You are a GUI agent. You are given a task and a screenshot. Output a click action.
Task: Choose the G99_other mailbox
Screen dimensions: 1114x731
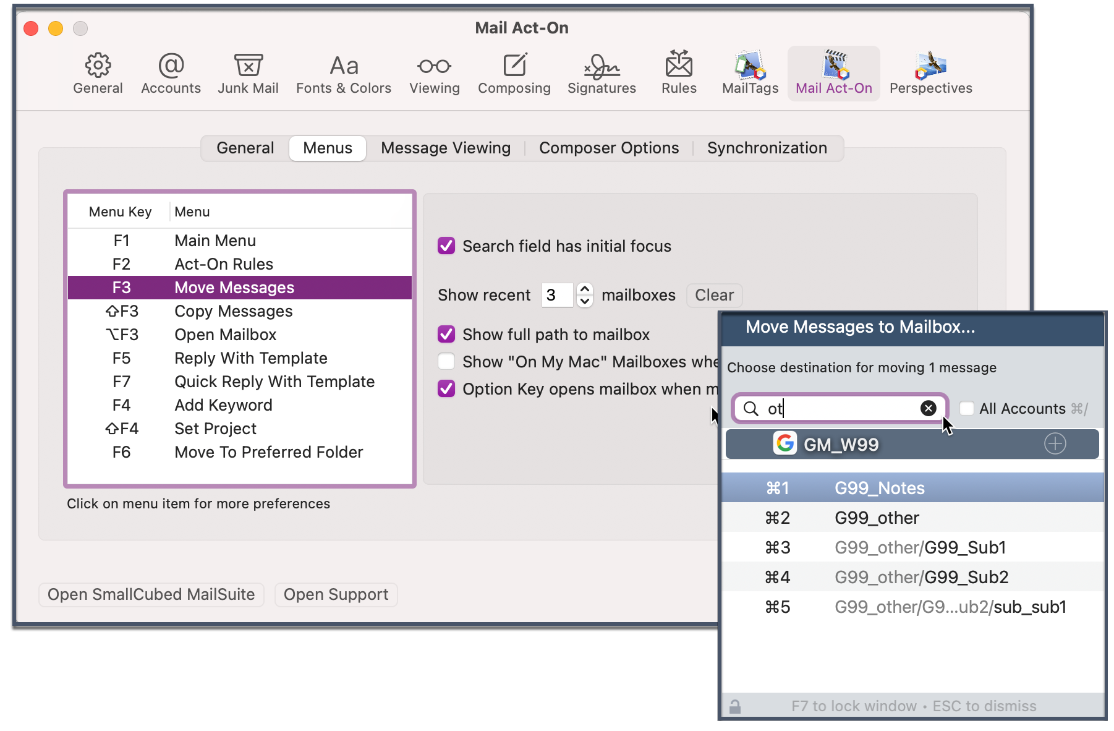(x=912, y=518)
